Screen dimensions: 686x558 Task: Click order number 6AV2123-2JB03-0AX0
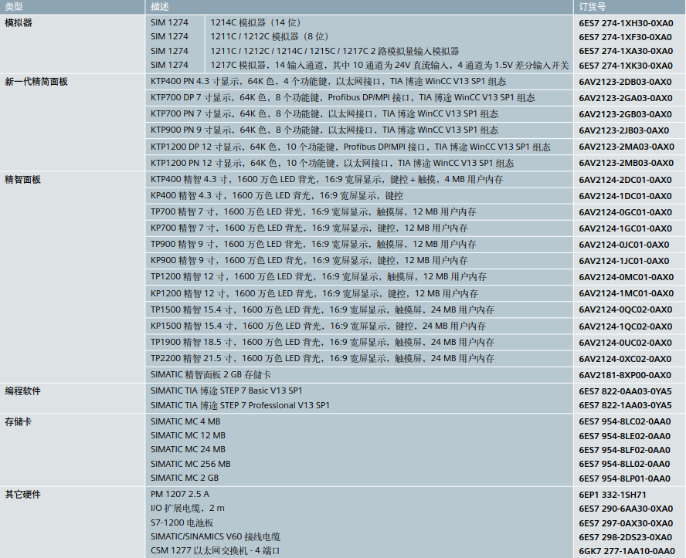tap(624, 130)
